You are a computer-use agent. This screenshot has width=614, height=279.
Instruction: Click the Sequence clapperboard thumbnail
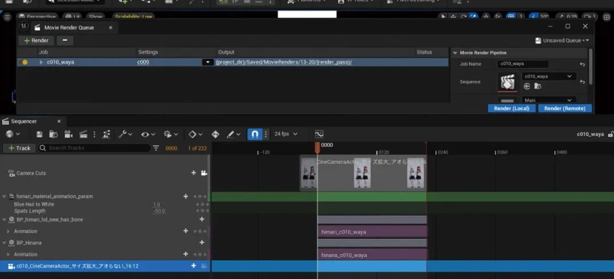coord(508,82)
